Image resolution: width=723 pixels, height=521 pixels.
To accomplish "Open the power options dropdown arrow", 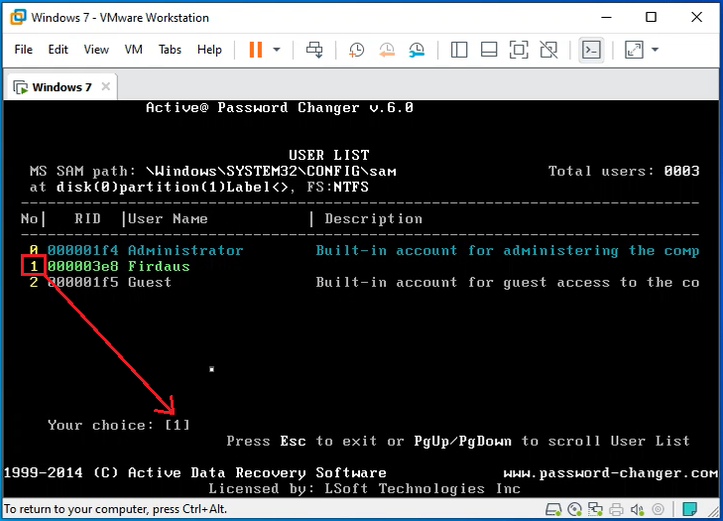I will point(277,50).
